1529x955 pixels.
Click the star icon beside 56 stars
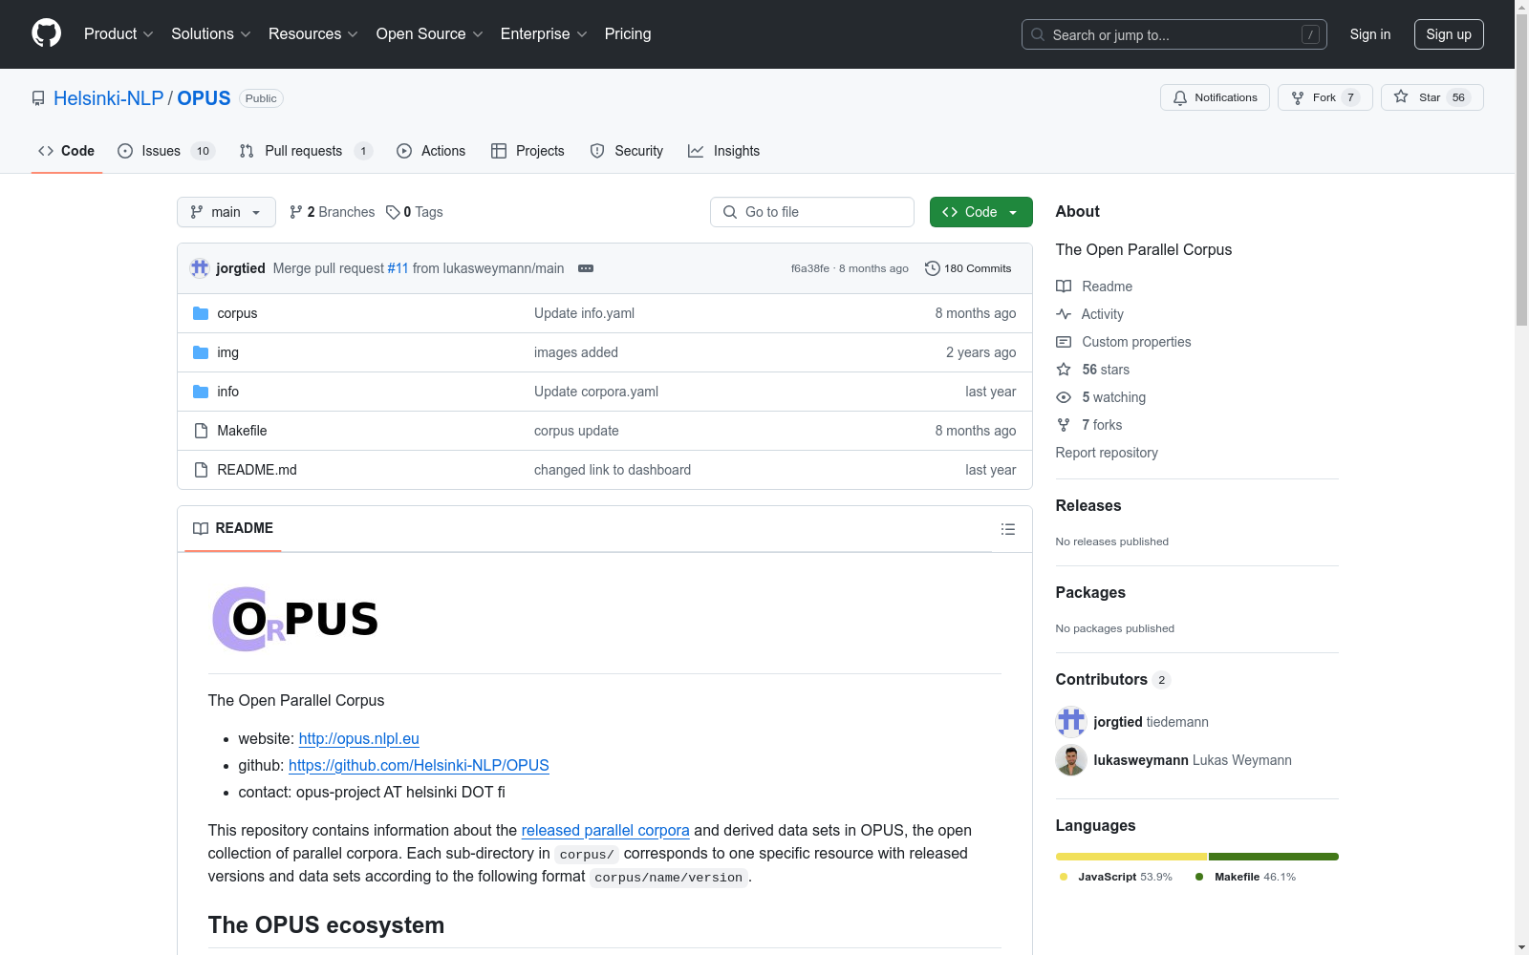point(1064,370)
